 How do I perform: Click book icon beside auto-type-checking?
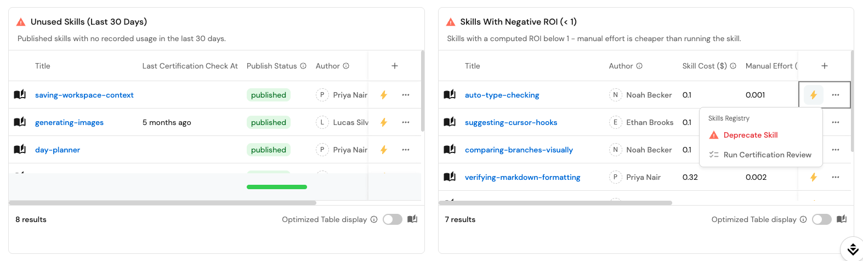[450, 95]
